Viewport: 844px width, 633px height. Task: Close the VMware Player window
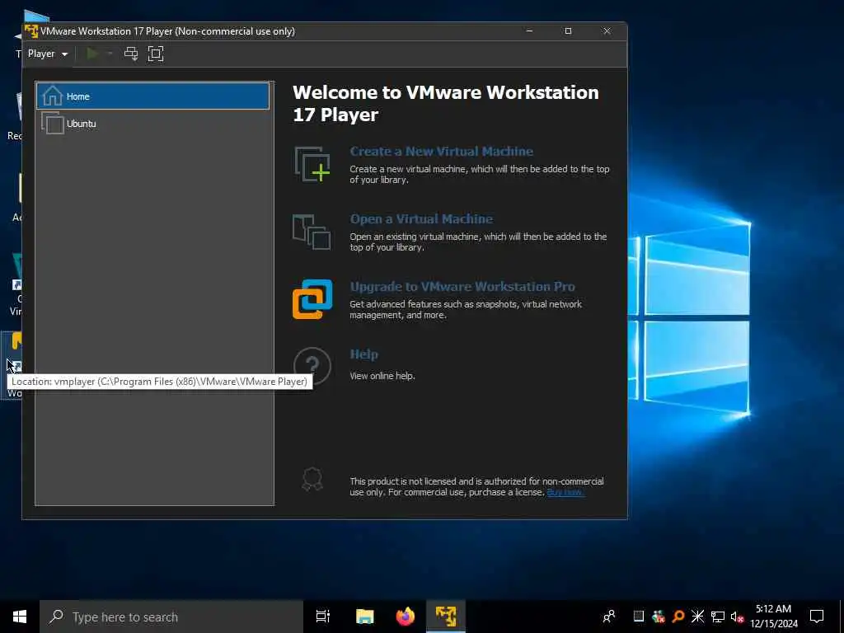pos(607,31)
